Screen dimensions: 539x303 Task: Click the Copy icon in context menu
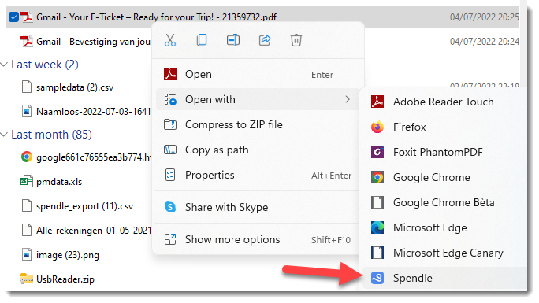(x=202, y=40)
